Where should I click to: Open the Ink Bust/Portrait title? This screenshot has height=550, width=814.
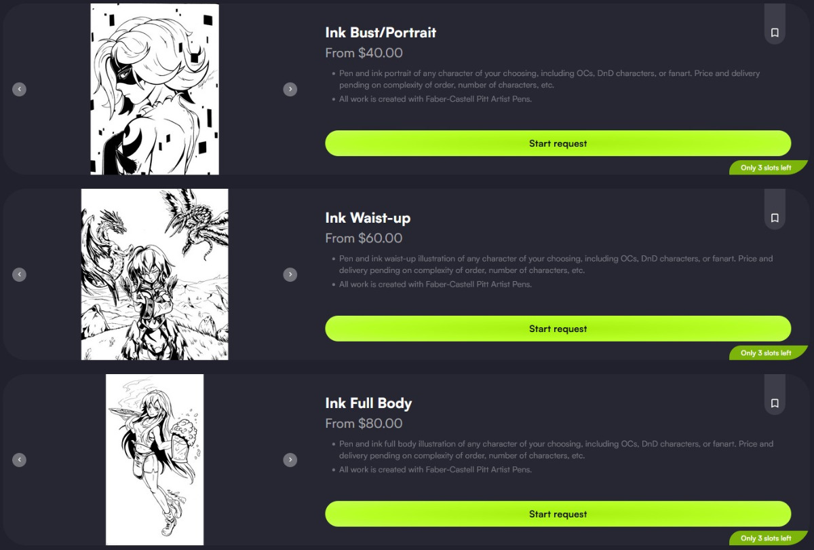[381, 33]
